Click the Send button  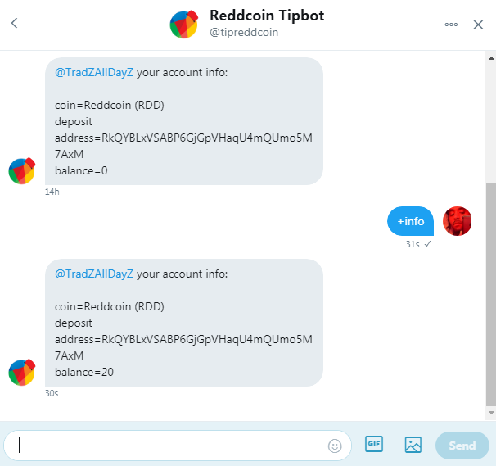point(462,446)
